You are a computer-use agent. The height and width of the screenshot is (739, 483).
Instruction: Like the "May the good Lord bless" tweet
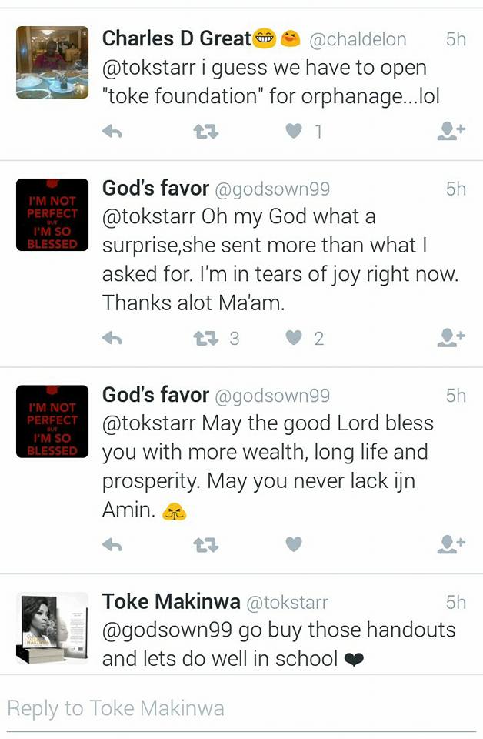pyautogui.click(x=294, y=544)
